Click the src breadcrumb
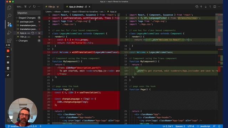Image resolution: width=228 pixels, height=128 pixels. tap(102, 11)
